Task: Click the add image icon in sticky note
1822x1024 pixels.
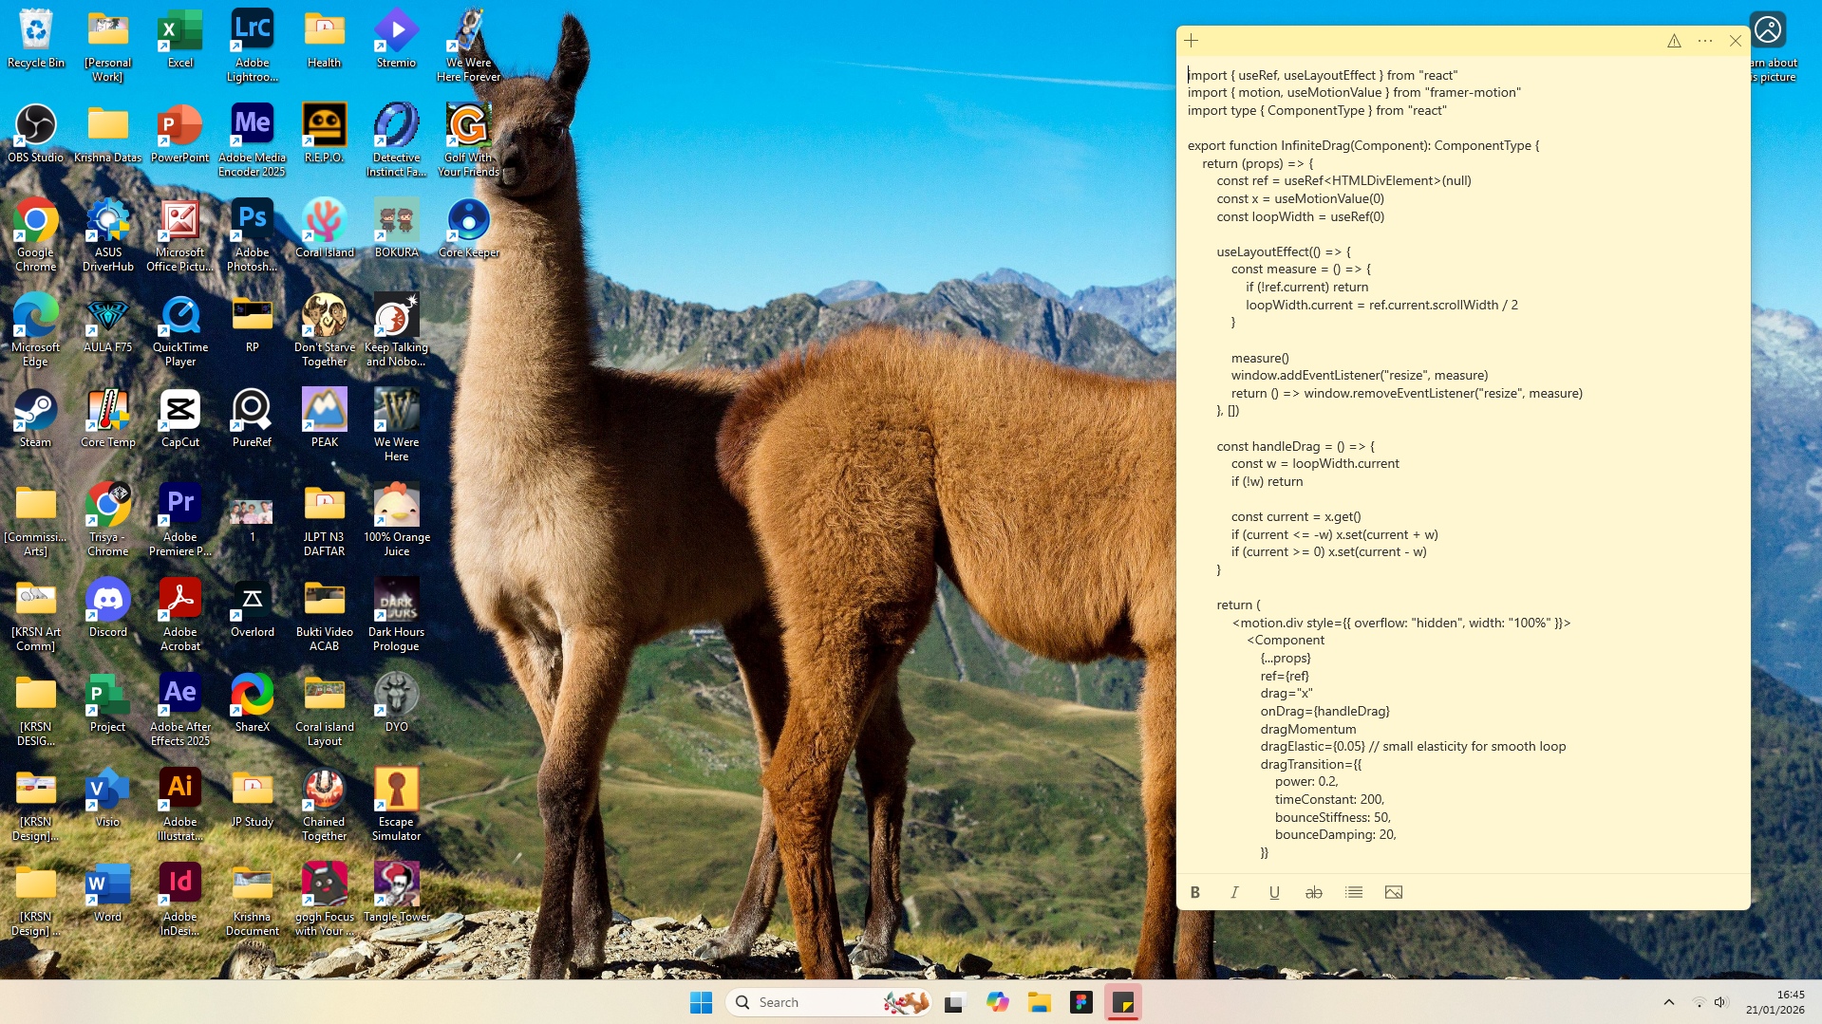Action: tap(1393, 892)
